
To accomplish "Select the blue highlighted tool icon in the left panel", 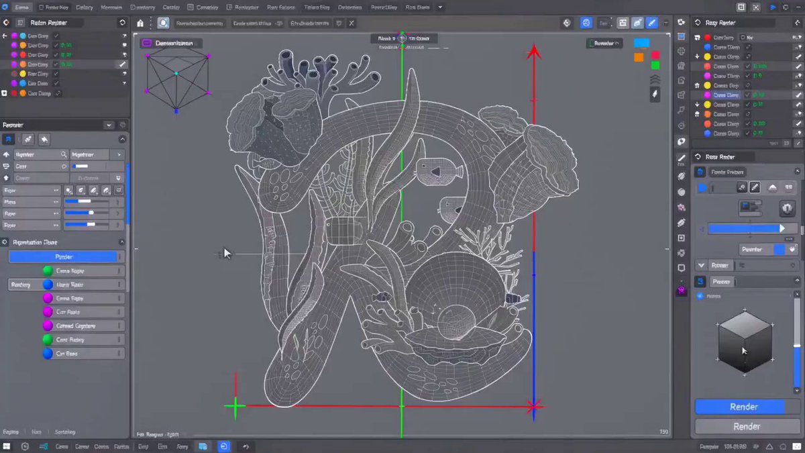I will [9, 139].
